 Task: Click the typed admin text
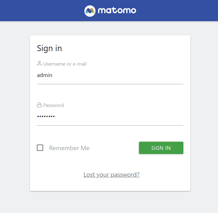[45, 75]
